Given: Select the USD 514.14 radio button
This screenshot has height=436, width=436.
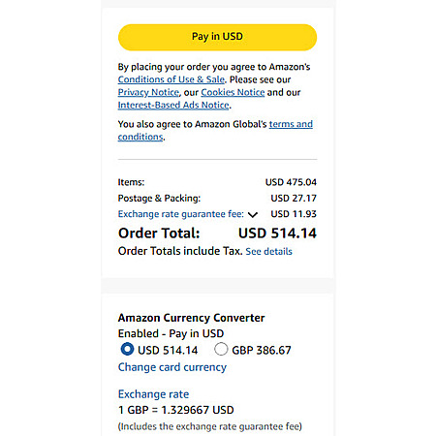Looking at the screenshot, I should (x=127, y=349).
